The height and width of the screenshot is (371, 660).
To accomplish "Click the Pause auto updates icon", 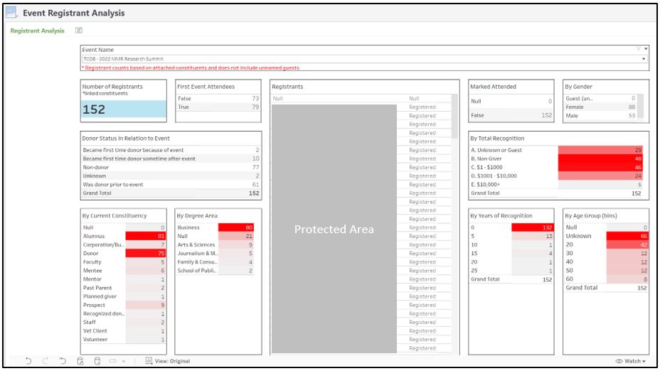I will [x=97, y=361].
